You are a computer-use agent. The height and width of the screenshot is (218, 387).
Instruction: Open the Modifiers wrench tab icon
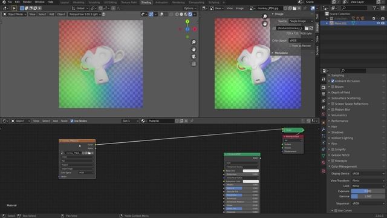324,129
